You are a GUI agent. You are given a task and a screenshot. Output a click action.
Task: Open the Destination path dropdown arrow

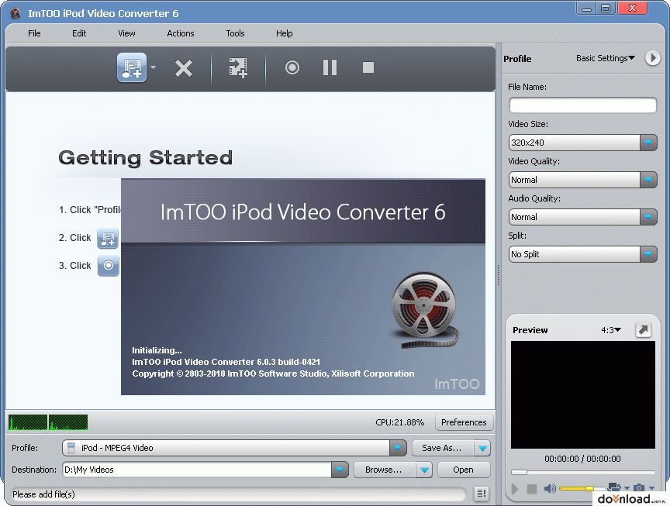340,470
